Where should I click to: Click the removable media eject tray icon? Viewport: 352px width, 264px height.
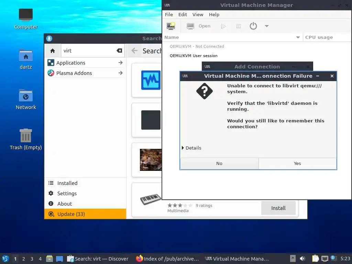[x=293, y=258]
